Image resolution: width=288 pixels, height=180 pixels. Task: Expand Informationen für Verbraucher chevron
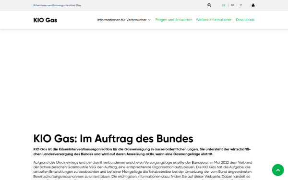[x=149, y=20]
